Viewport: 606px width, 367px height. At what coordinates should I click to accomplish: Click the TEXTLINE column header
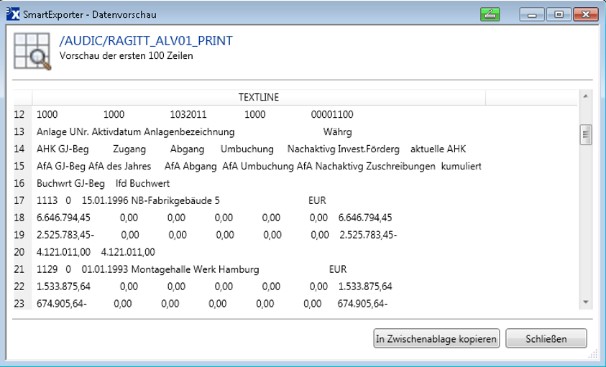click(x=259, y=98)
